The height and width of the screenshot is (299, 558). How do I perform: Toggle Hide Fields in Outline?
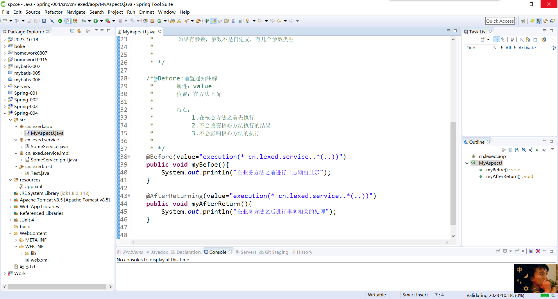click(524, 150)
